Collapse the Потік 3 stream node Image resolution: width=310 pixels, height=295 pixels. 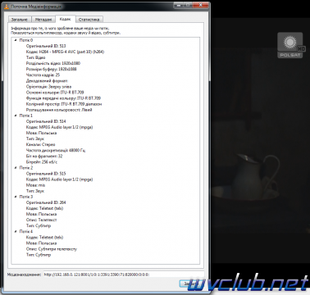(x=16, y=197)
